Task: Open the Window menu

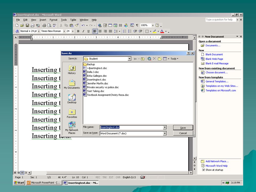Action: point(84,20)
